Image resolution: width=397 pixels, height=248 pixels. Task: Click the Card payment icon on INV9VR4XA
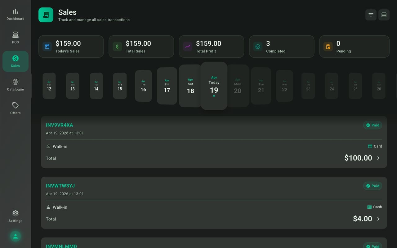370,146
